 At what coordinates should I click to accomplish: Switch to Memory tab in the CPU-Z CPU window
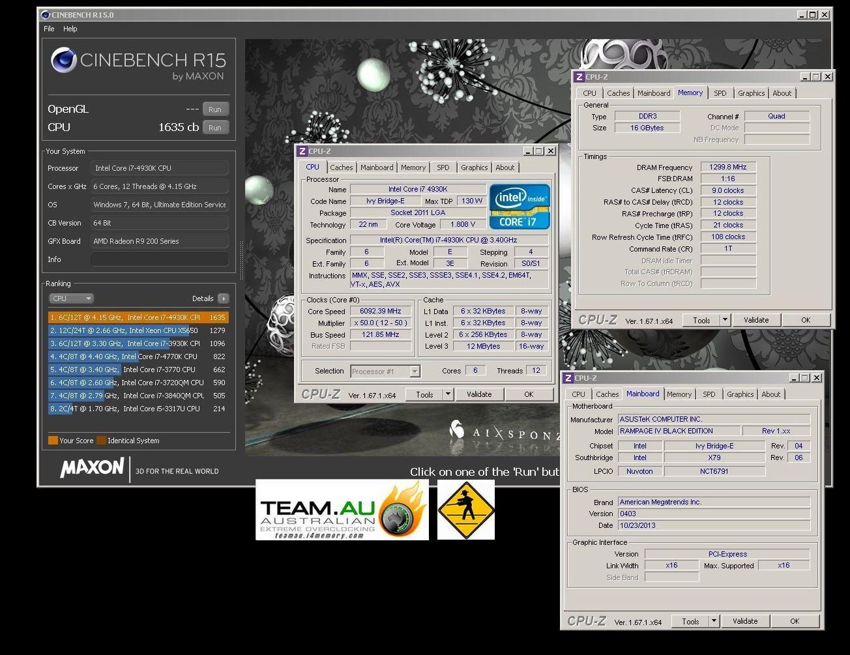[413, 167]
